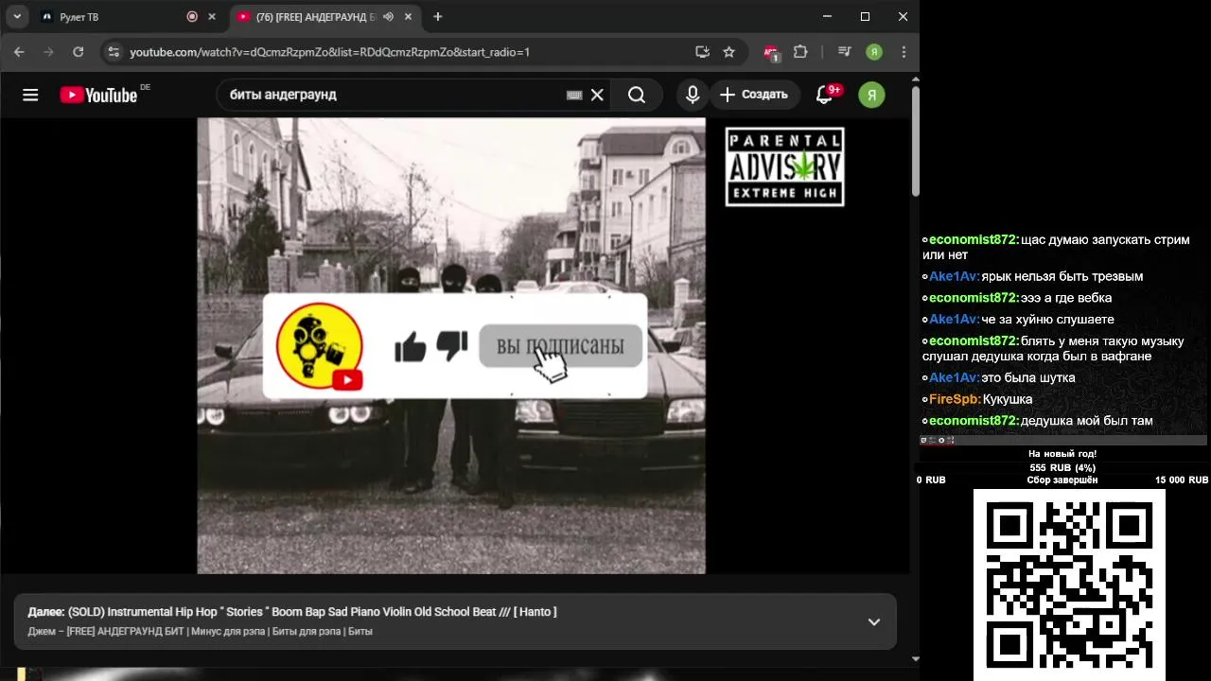Open the Chrome profile avatar Я

pyautogui.click(x=874, y=52)
